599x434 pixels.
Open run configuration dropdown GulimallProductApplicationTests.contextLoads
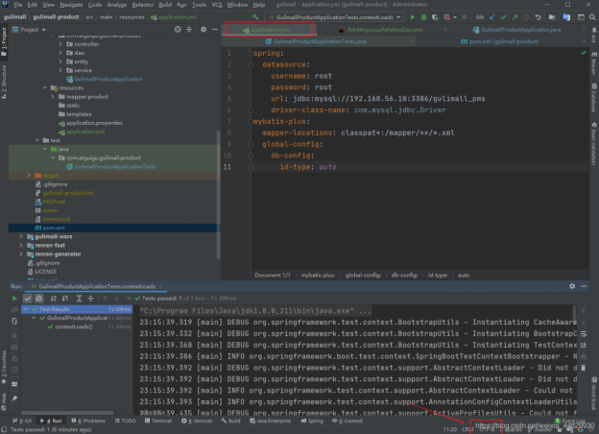tap(332, 17)
